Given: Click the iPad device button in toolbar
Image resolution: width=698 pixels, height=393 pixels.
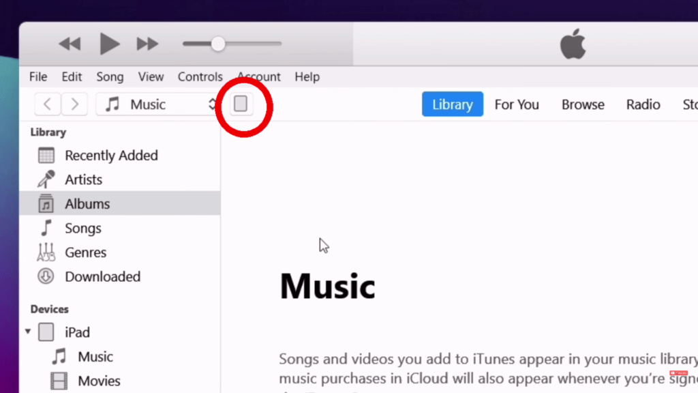Looking at the screenshot, I should pos(241,104).
